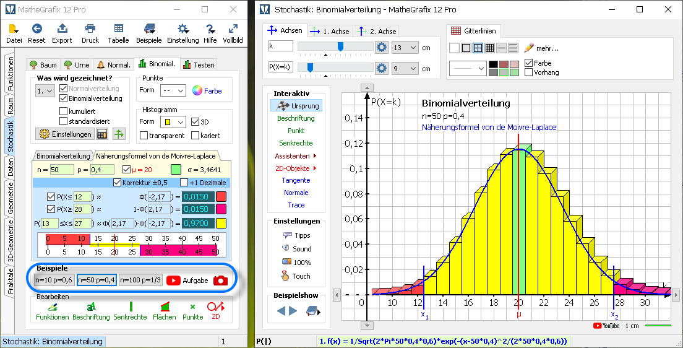Switch to the Baum tab
Image resolution: width=683 pixels, height=348 pixels.
tap(43, 64)
